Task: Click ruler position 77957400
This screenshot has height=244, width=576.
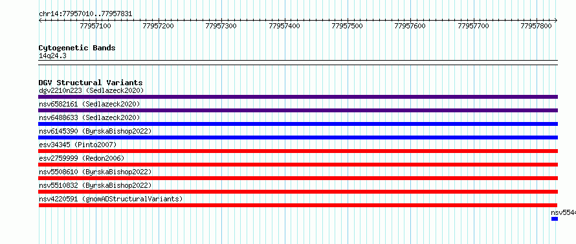Action: pos(284,26)
